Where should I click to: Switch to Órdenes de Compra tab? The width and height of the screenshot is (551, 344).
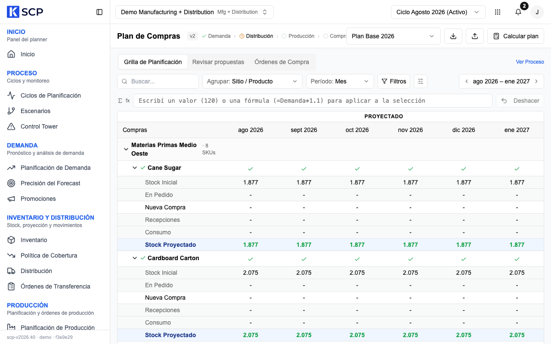282,62
